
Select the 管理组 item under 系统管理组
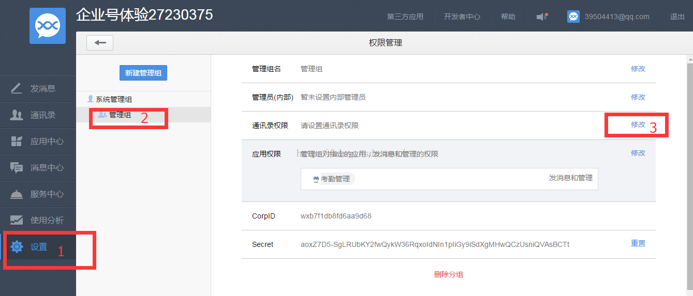pos(120,115)
